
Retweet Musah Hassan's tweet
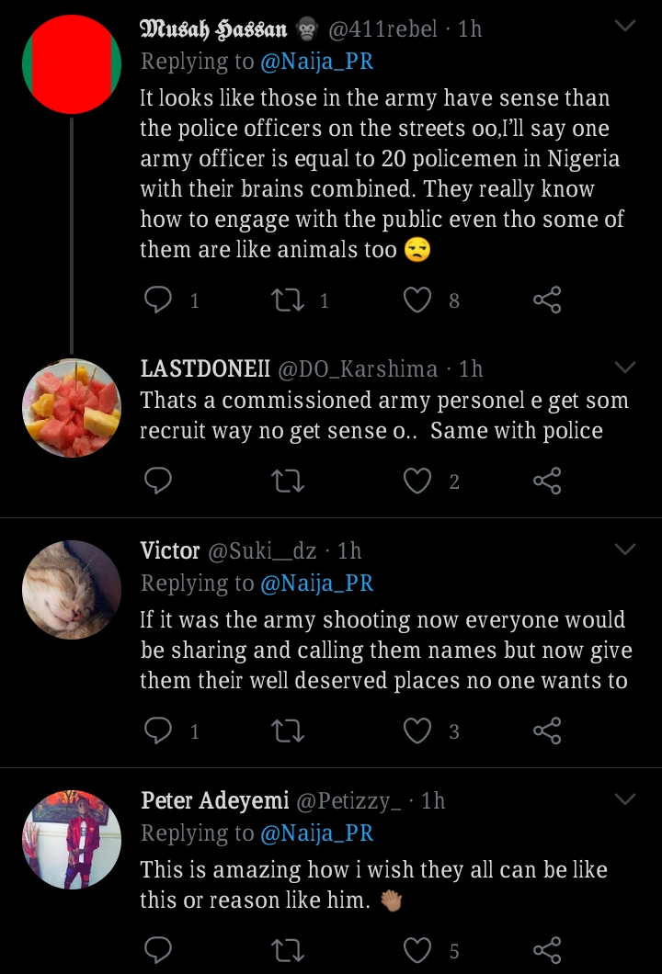pos(289,300)
